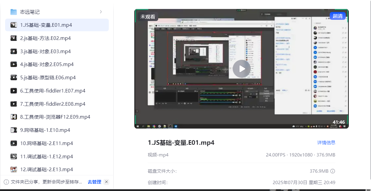Open file name 2.js基础-方法.E02.mp4
Viewport: 371px width, 191px height.
tap(46, 38)
